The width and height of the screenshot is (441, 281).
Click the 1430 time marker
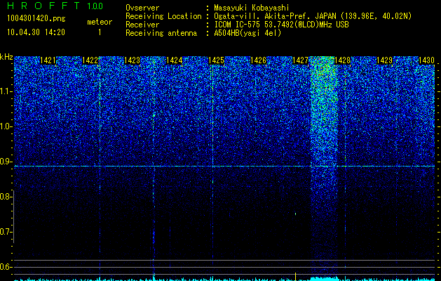point(426,60)
